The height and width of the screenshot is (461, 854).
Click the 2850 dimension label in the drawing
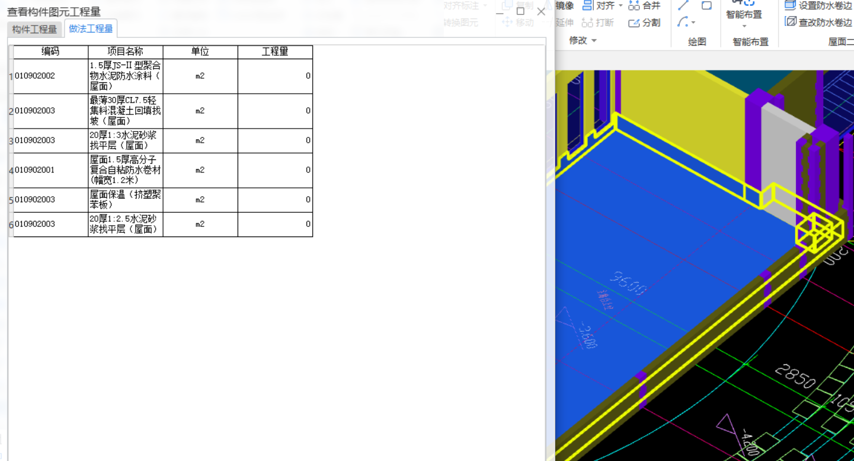(x=795, y=376)
